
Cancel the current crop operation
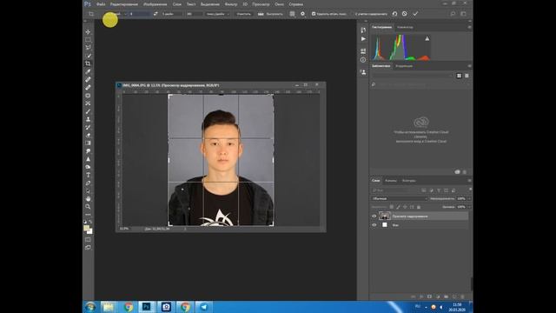point(405,14)
